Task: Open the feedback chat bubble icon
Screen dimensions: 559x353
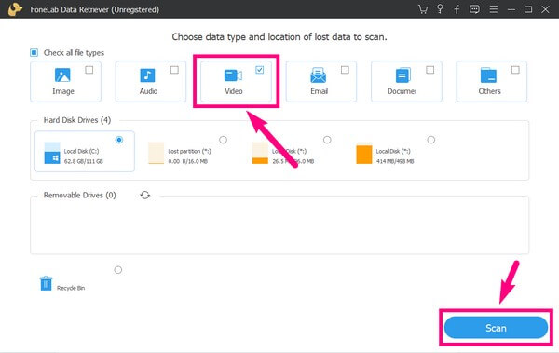Action: point(474,9)
